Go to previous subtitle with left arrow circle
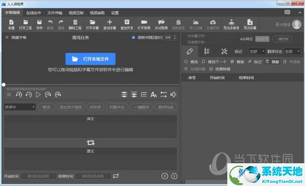 coord(165,176)
